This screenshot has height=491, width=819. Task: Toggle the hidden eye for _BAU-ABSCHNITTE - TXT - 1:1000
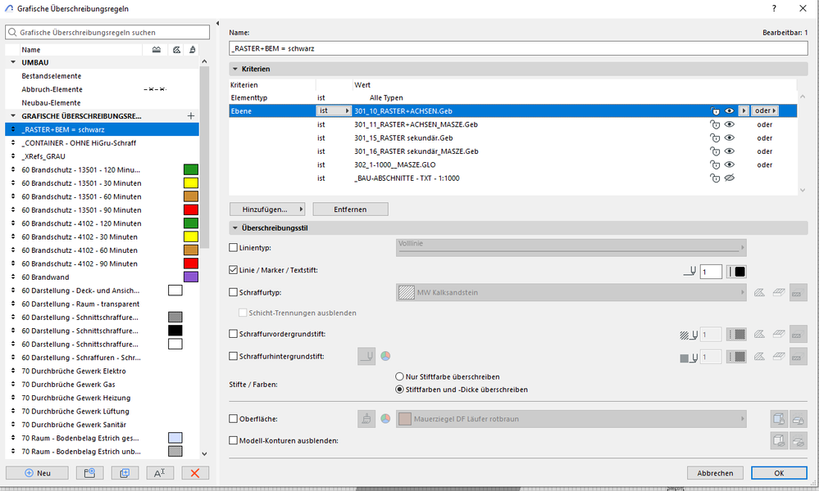point(729,178)
